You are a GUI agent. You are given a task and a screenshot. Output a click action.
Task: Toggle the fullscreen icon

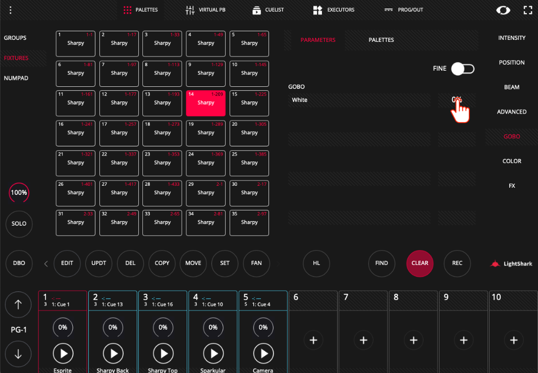tap(528, 10)
